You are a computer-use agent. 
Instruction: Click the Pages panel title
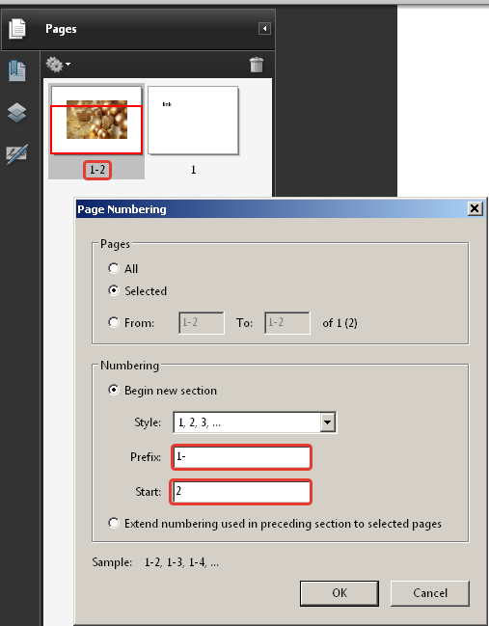tap(61, 29)
